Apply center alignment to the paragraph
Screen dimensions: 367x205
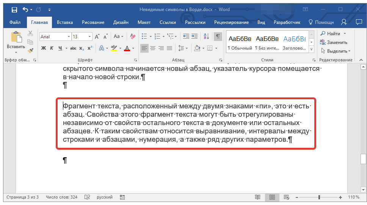point(153,48)
